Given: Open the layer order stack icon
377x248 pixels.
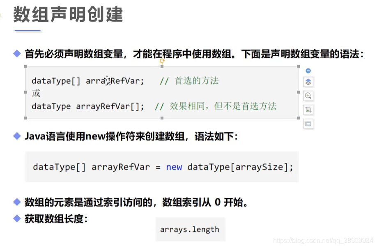Looking at the screenshot, I should click(308, 82).
